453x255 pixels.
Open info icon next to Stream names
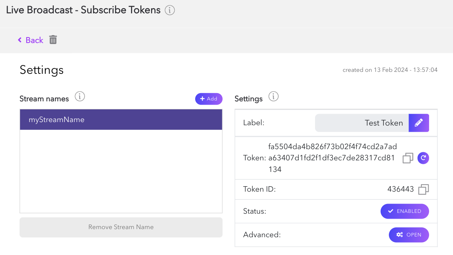coord(80,96)
